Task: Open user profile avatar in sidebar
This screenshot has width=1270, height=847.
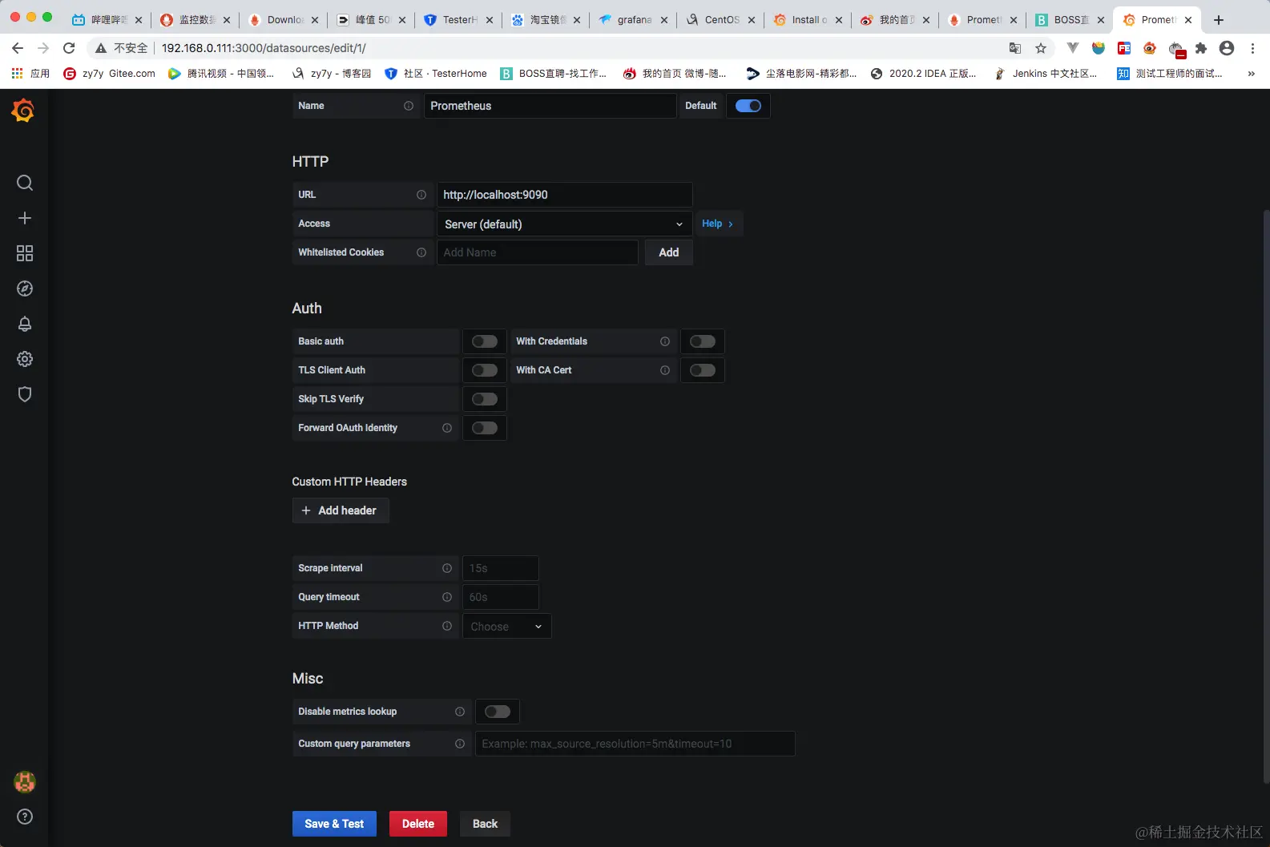Action: pyautogui.click(x=25, y=781)
